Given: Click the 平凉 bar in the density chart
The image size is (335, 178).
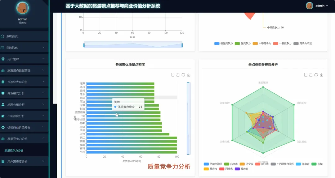Looking at the screenshot, I should click(x=132, y=152).
